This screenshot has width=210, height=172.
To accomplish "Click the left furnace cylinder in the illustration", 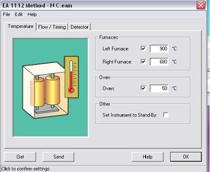I will [39, 92].
